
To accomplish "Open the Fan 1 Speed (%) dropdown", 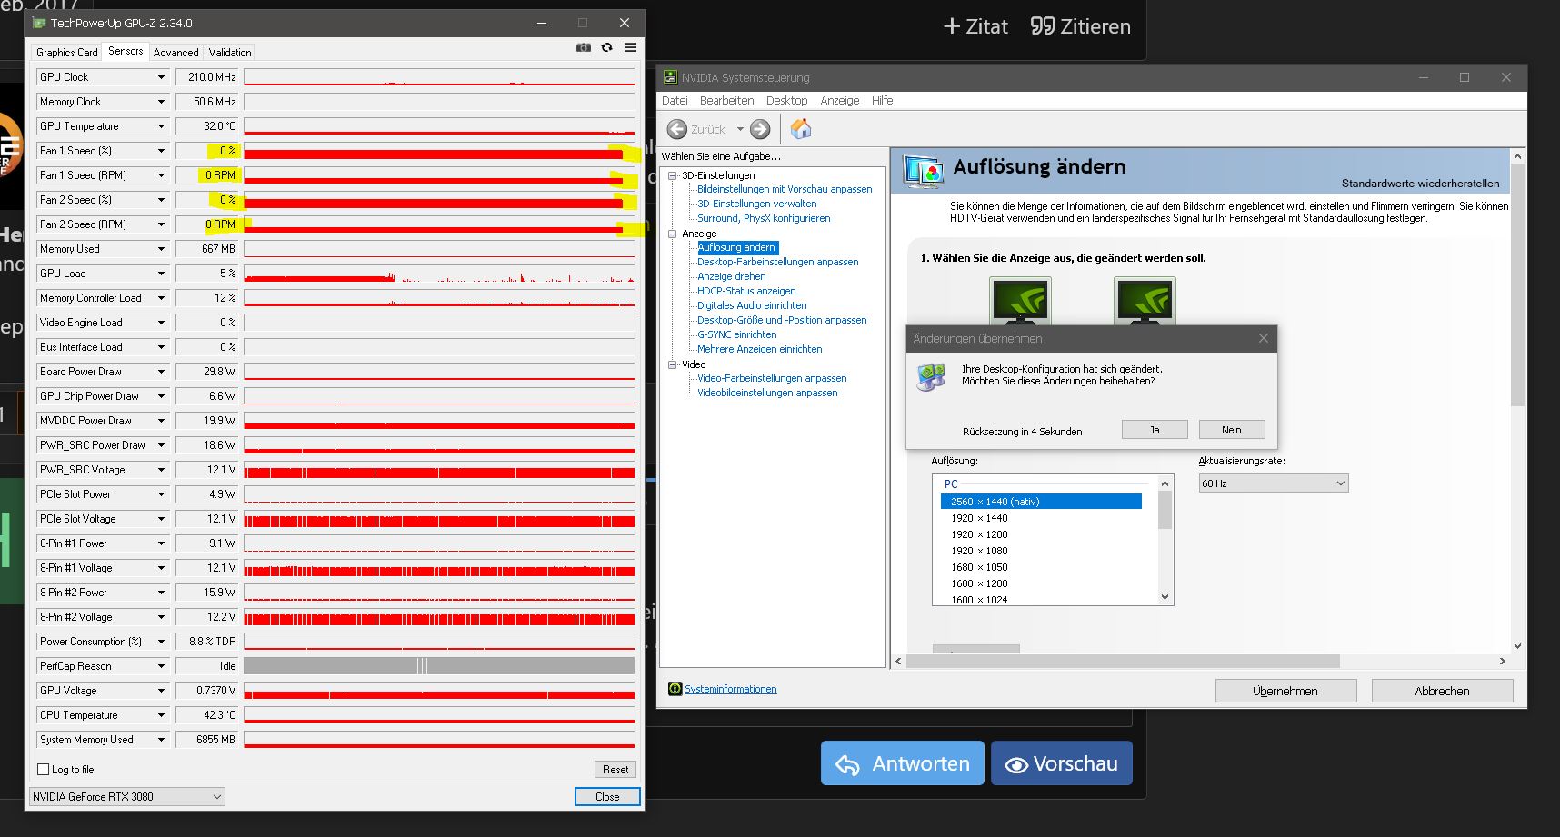I will 162,151.
